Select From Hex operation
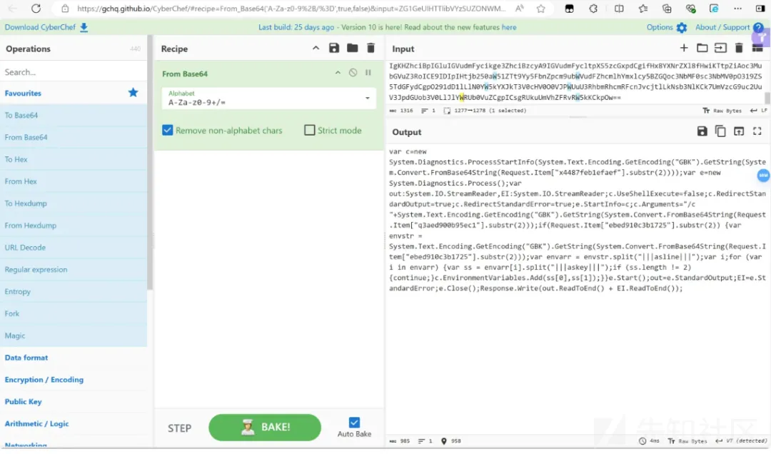This screenshot has height=454, width=771. [74, 181]
